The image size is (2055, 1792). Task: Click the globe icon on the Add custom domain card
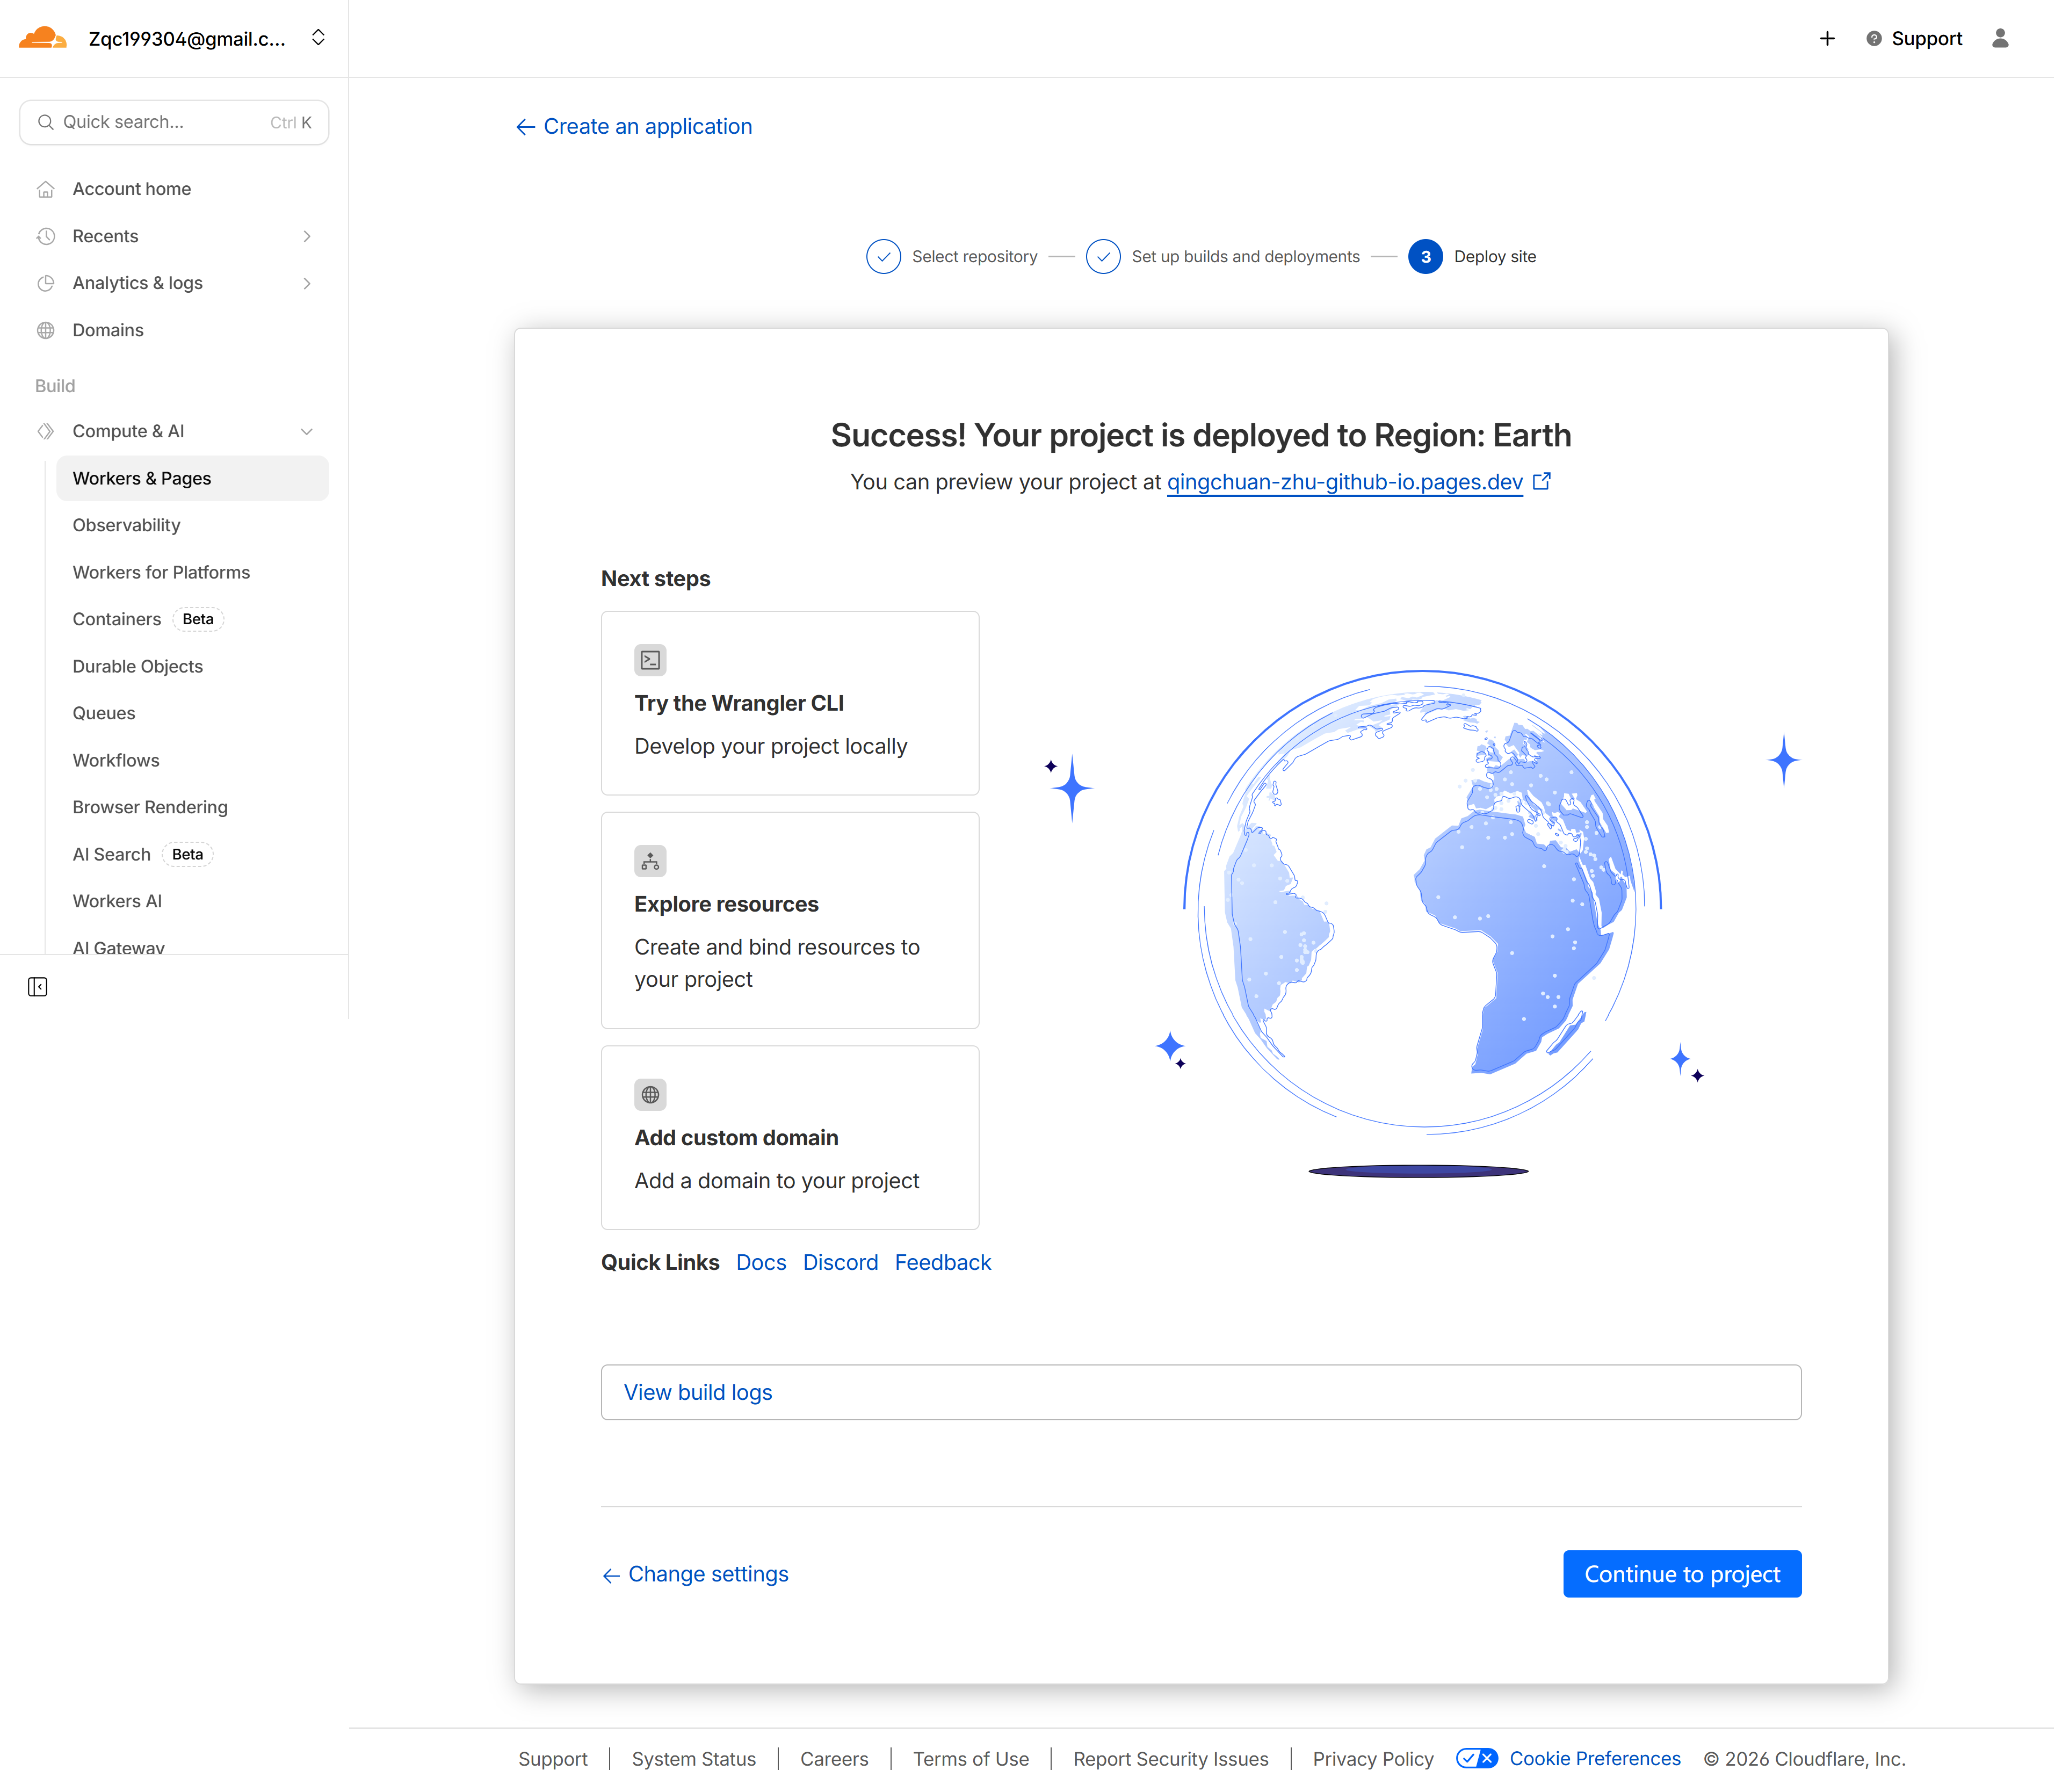click(x=650, y=1094)
